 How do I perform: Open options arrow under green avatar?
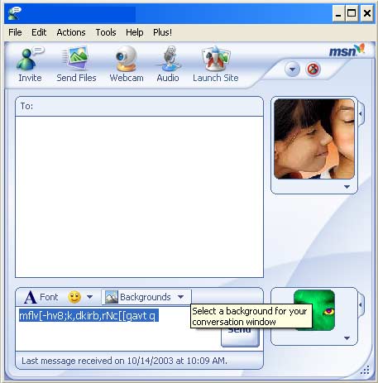click(x=347, y=338)
